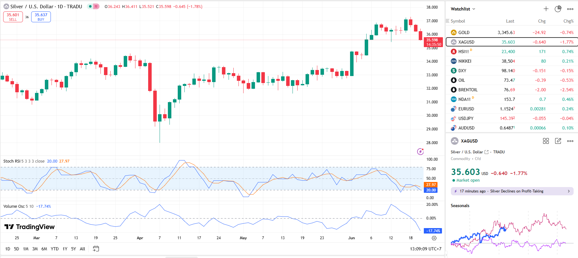
Task: Toggle the pink approximate-data indicator
Action: click(96, 6)
